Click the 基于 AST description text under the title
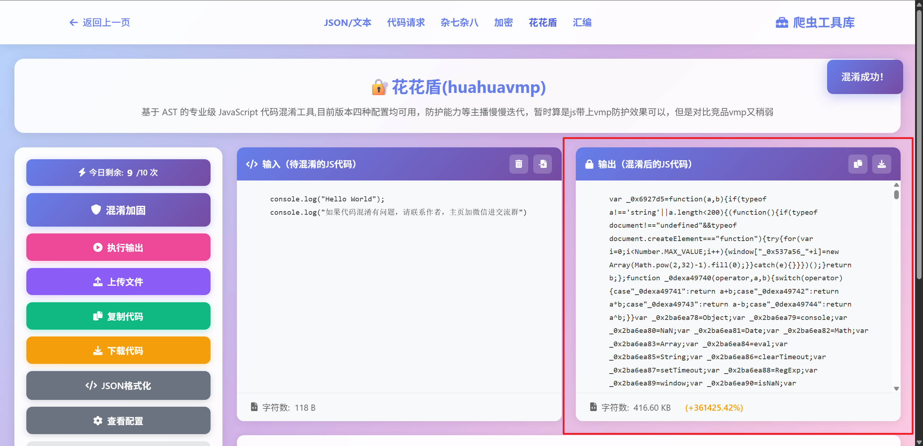Viewport: 923px width, 446px height. [x=457, y=112]
